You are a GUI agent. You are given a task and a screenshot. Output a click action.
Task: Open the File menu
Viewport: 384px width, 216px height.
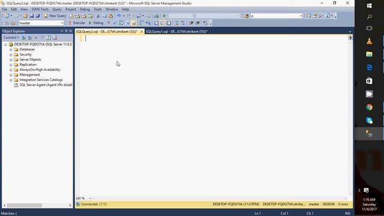coord(4,10)
